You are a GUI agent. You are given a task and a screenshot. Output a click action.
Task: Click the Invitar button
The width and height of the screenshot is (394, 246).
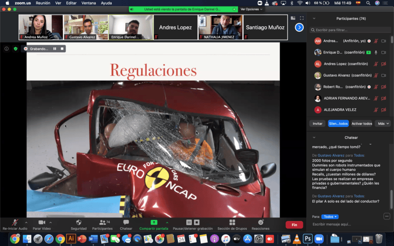click(317, 123)
